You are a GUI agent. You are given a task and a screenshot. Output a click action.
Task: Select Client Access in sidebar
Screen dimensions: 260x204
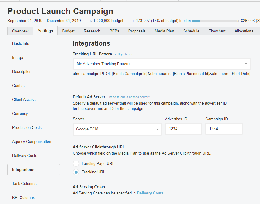pyautogui.click(x=24, y=99)
